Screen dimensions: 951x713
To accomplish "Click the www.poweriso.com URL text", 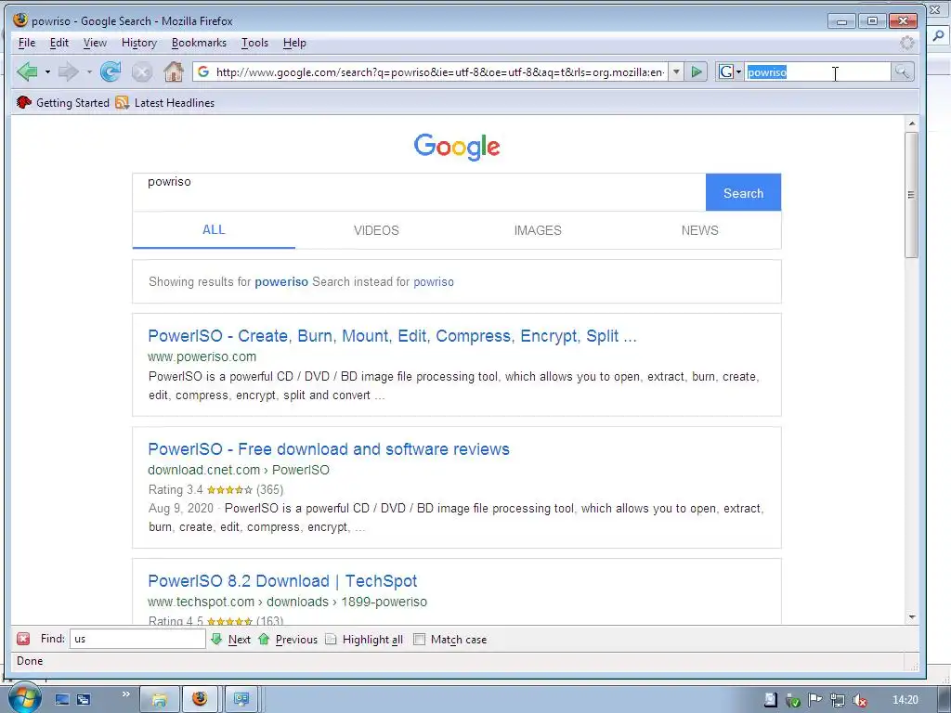I will tap(202, 356).
